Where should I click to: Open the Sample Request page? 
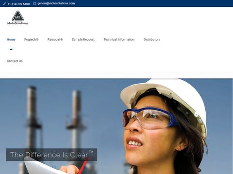point(83,40)
